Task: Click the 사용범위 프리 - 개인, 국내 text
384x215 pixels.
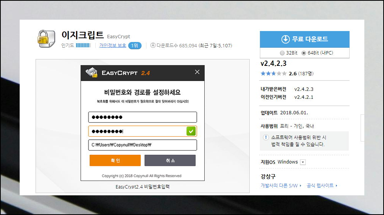Action: [x=287, y=126]
